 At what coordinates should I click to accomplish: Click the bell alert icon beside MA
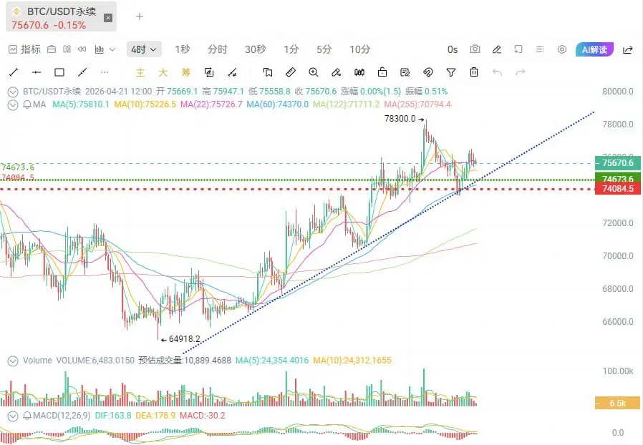coord(27,104)
